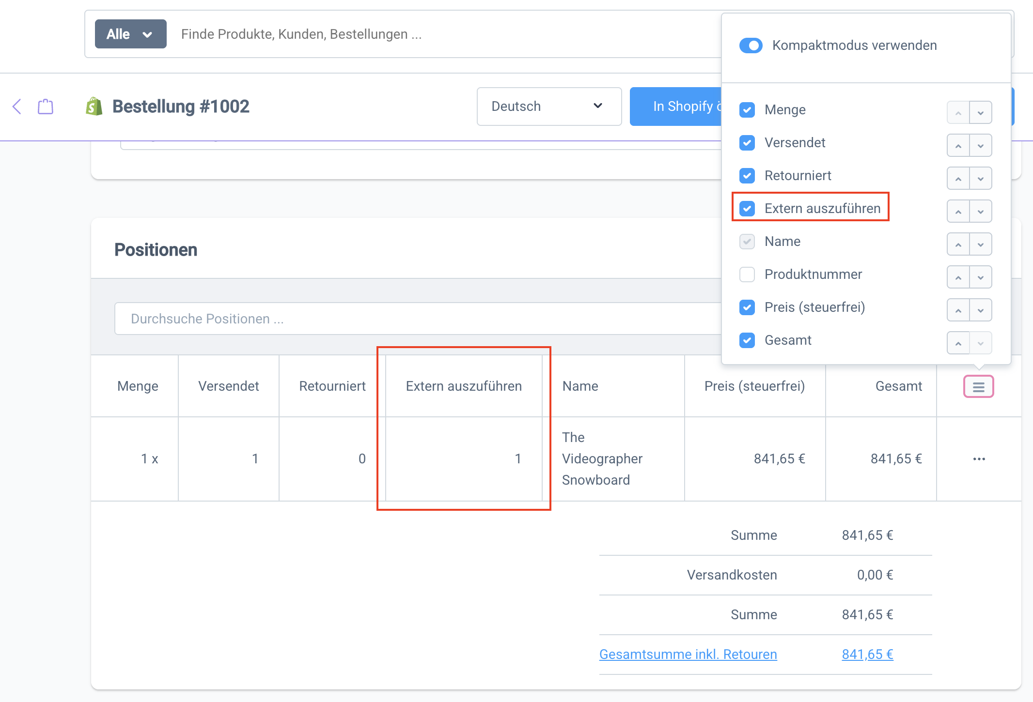Uncheck the Preis (steuerfrei) checkbox
Image resolution: width=1033 pixels, height=702 pixels.
[747, 307]
